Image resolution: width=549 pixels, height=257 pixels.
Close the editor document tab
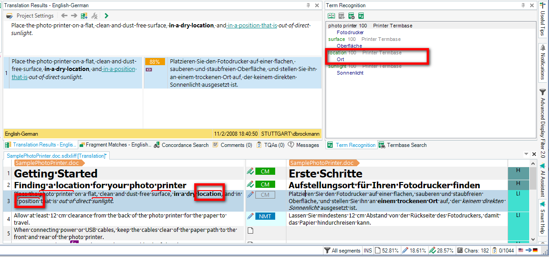click(x=534, y=154)
